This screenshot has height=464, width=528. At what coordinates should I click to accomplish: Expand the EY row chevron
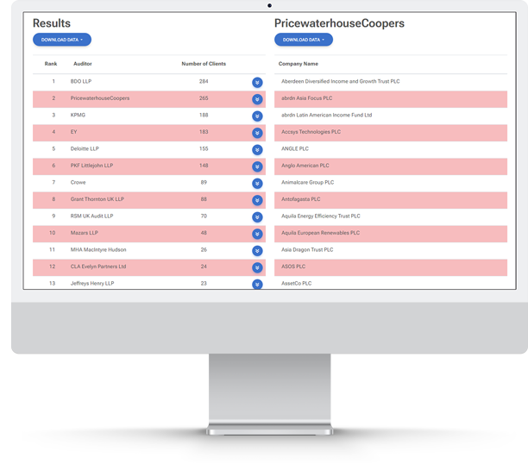pos(257,133)
